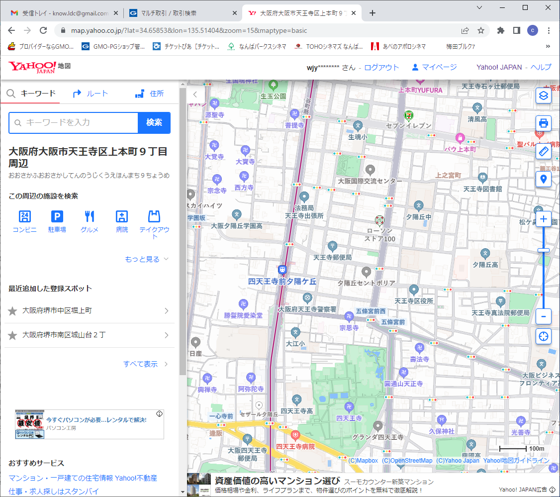The width and height of the screenshot is (560, 497).
Task: Open the map layers switcher icon
Action: [544, 96]
